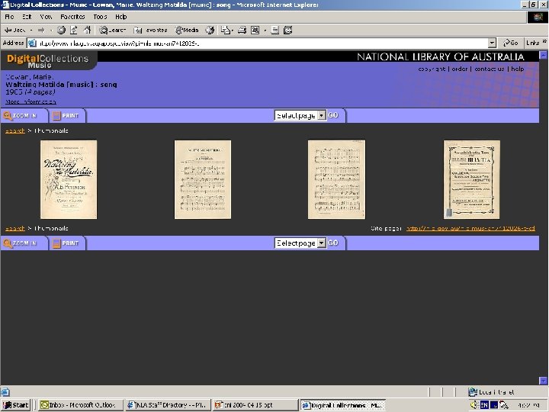Viewport: 549px width, 412px height.
Task: Switch to Inbox - Microsoft Outlook in the taskbar
Action: click(x=81, y=405)
